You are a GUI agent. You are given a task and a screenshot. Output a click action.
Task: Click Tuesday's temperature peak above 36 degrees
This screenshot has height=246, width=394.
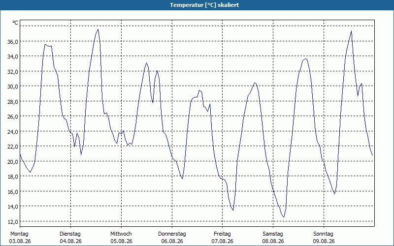coord(98,30)
